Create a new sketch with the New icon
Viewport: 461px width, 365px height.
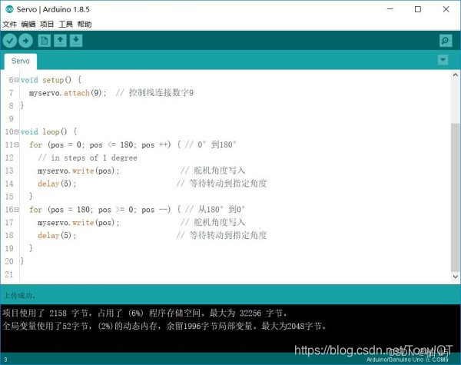45,41
